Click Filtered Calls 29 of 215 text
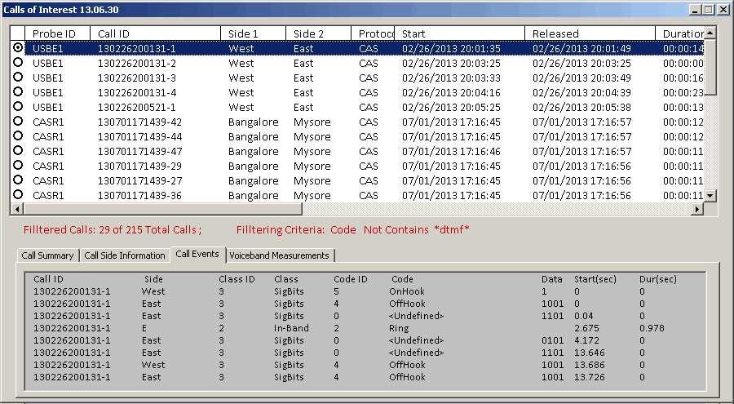This screenshot has width=734, height=404. pyautogui.click(x=113, y=229)
